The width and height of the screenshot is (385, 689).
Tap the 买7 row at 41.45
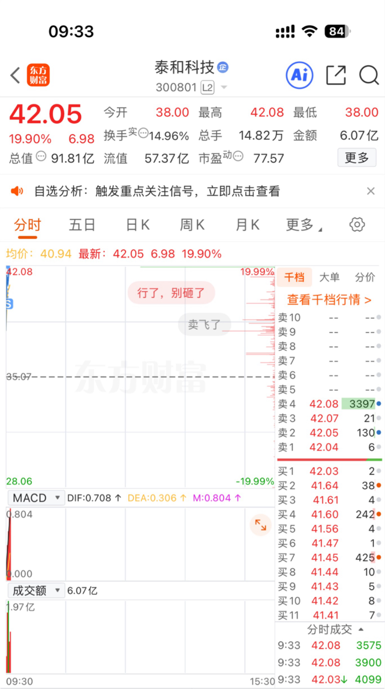coord(329,558)
